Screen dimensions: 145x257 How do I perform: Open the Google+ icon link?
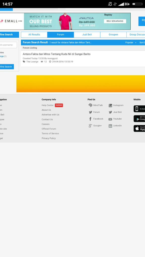pyautogui.click(x=90, y=126)
